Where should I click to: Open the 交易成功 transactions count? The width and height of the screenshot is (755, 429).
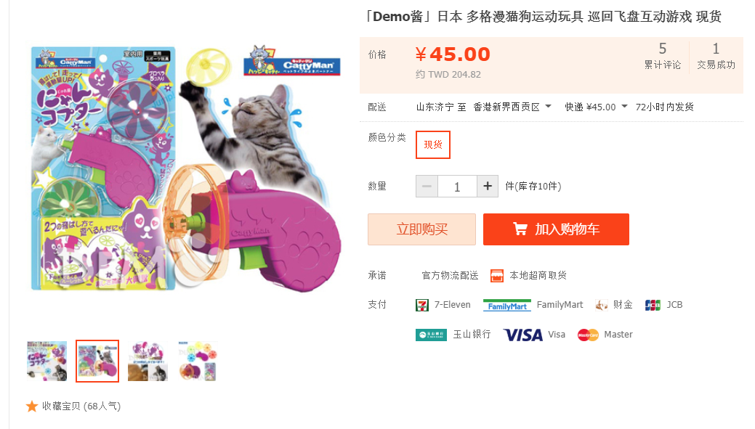click(x=716, y=56)
